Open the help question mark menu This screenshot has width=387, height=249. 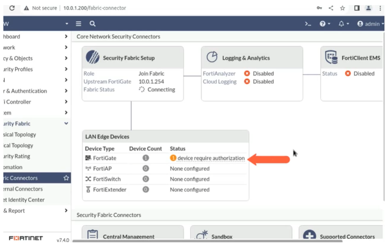324,24
